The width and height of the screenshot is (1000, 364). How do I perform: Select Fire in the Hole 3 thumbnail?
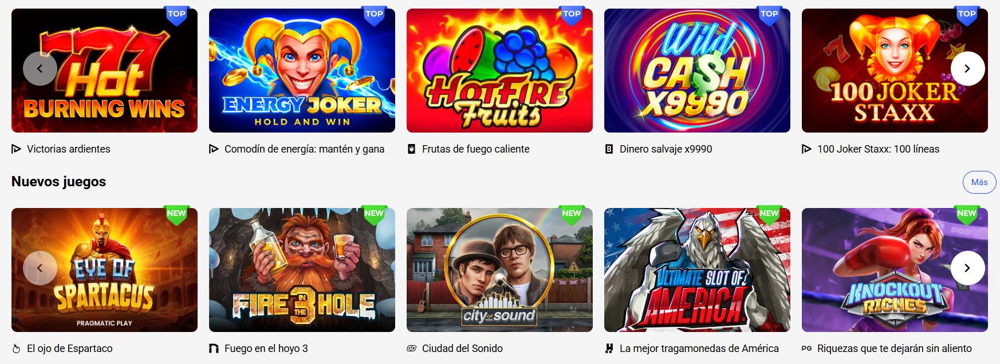click(302, 270)
